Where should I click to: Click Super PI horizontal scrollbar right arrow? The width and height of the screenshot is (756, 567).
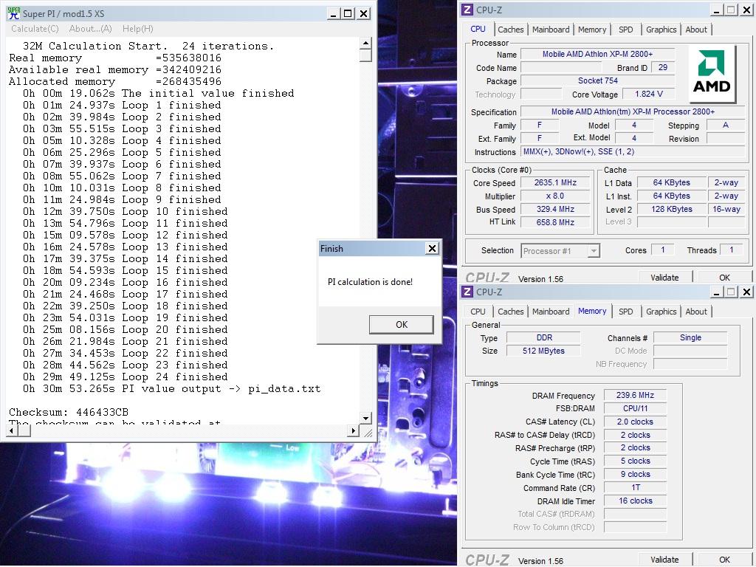(x=353, y=430)
